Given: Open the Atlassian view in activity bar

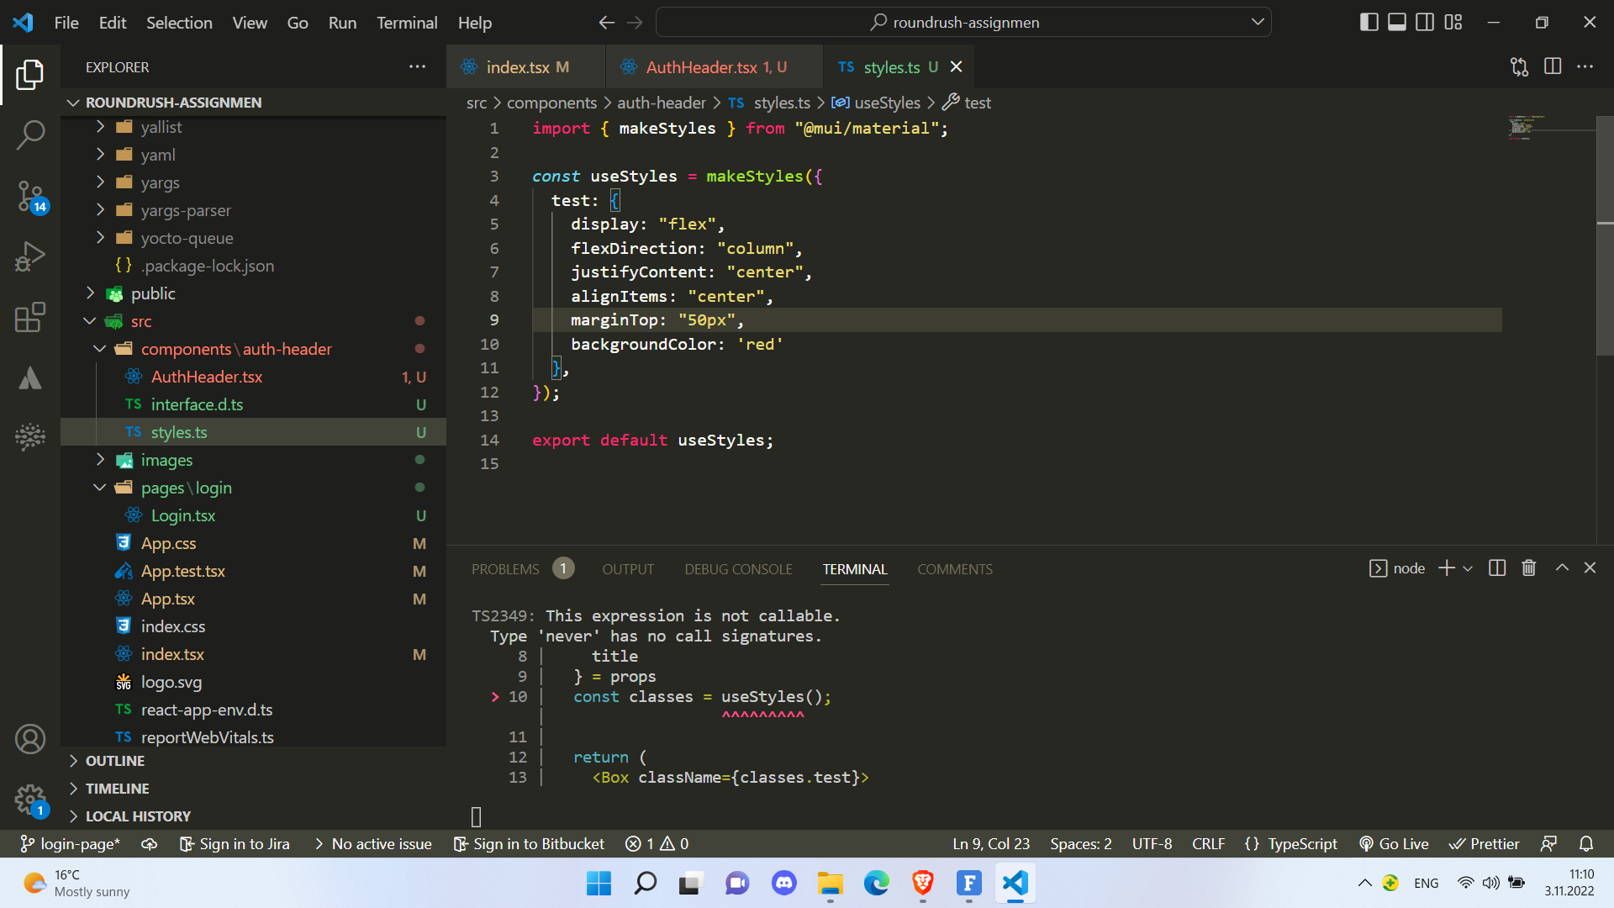Looking at the screenshot, I should coord(30,378).
